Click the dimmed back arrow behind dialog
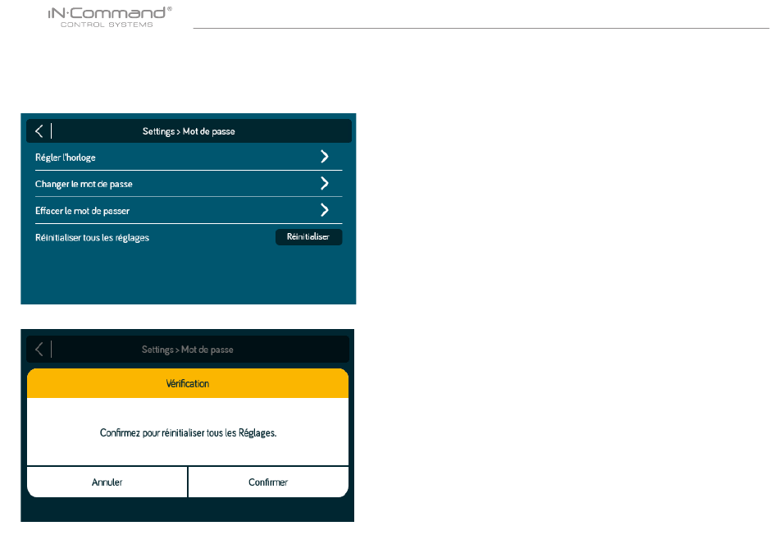The image size is (779, 535). coord(39,349)
